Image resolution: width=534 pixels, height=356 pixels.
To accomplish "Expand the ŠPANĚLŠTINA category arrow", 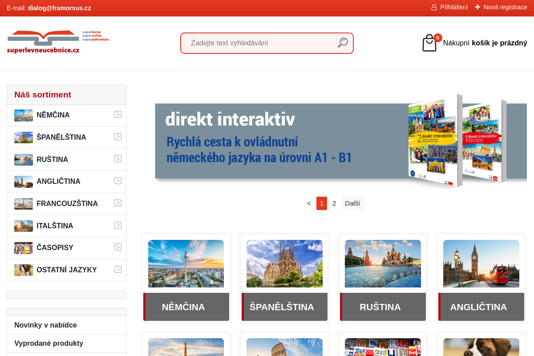I will pyautogui.click(x=118, y=137).
